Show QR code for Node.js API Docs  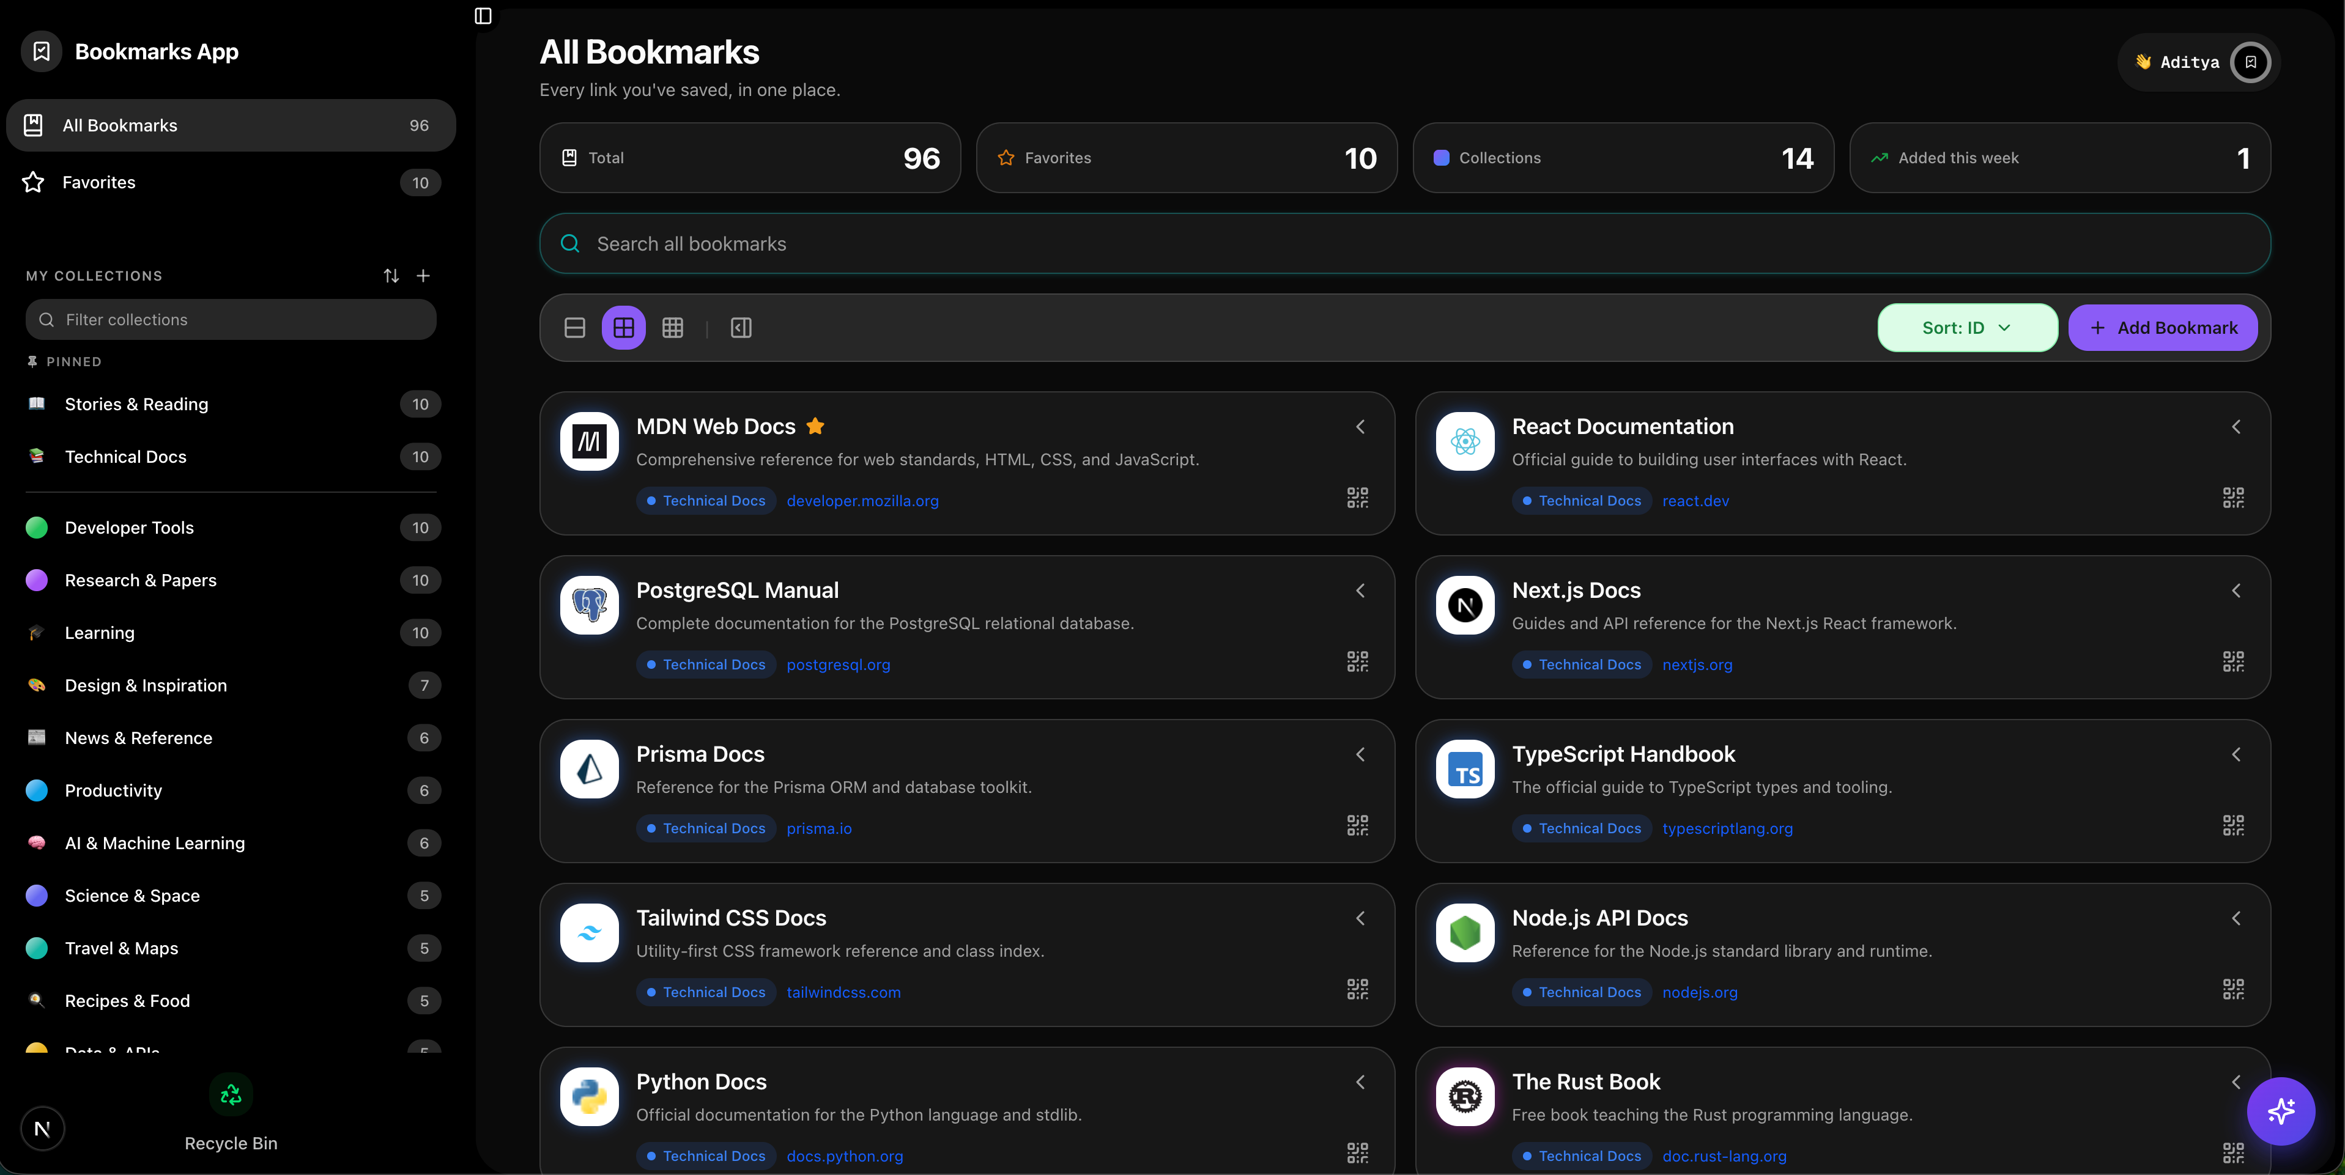click(2233, 989)
